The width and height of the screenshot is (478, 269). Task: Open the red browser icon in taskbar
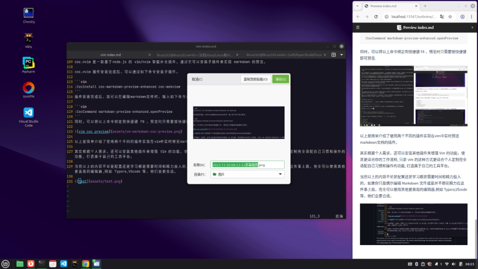pyautogui.click(x=31, y=264)
